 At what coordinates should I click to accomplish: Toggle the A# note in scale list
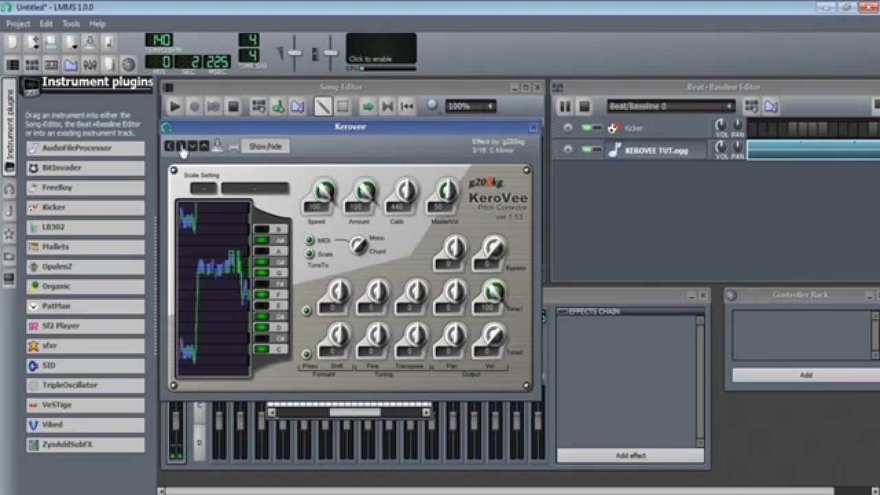pyautogui.click(x=269, y=241)
